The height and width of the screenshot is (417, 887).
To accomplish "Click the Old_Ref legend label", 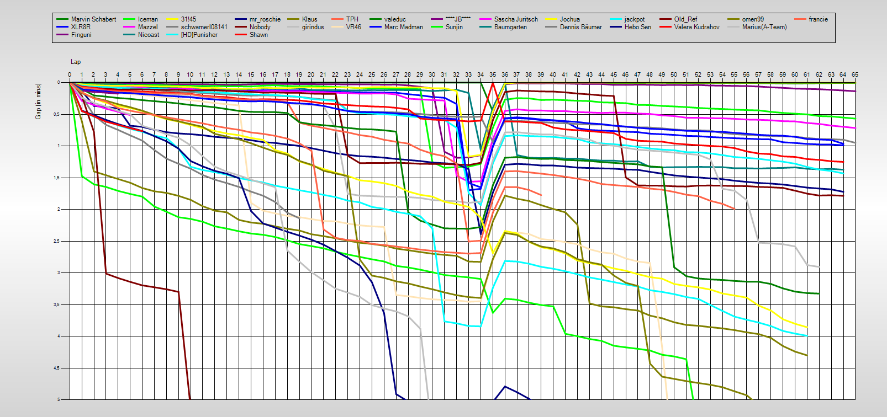I will pos(685,19).
